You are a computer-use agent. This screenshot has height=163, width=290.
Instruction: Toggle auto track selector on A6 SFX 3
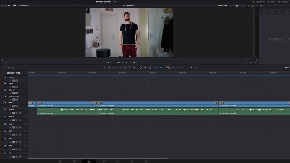pos(13,149)
